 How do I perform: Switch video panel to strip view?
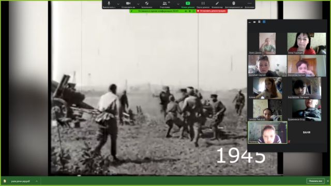(259, 22)
